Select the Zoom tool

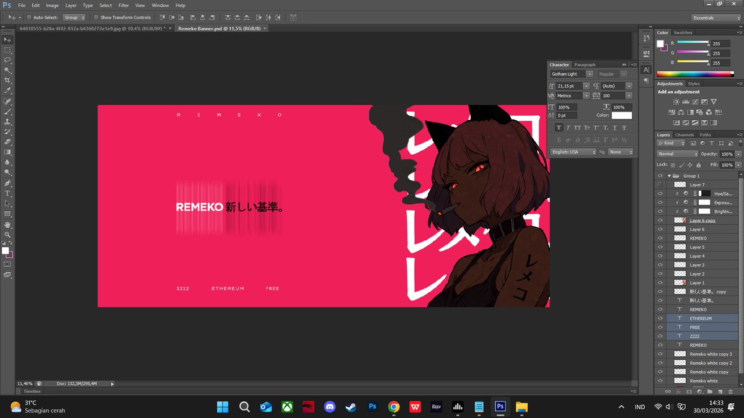click(x=7, y=234)
